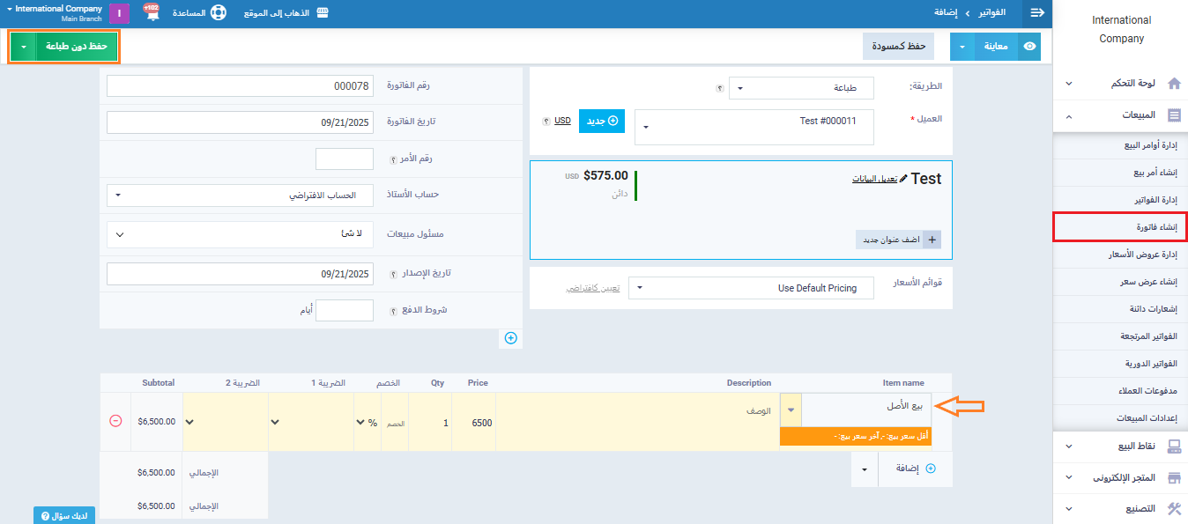Click pencil icon to edit client data
1188x524 pixels.
click(x=902, y=179)
